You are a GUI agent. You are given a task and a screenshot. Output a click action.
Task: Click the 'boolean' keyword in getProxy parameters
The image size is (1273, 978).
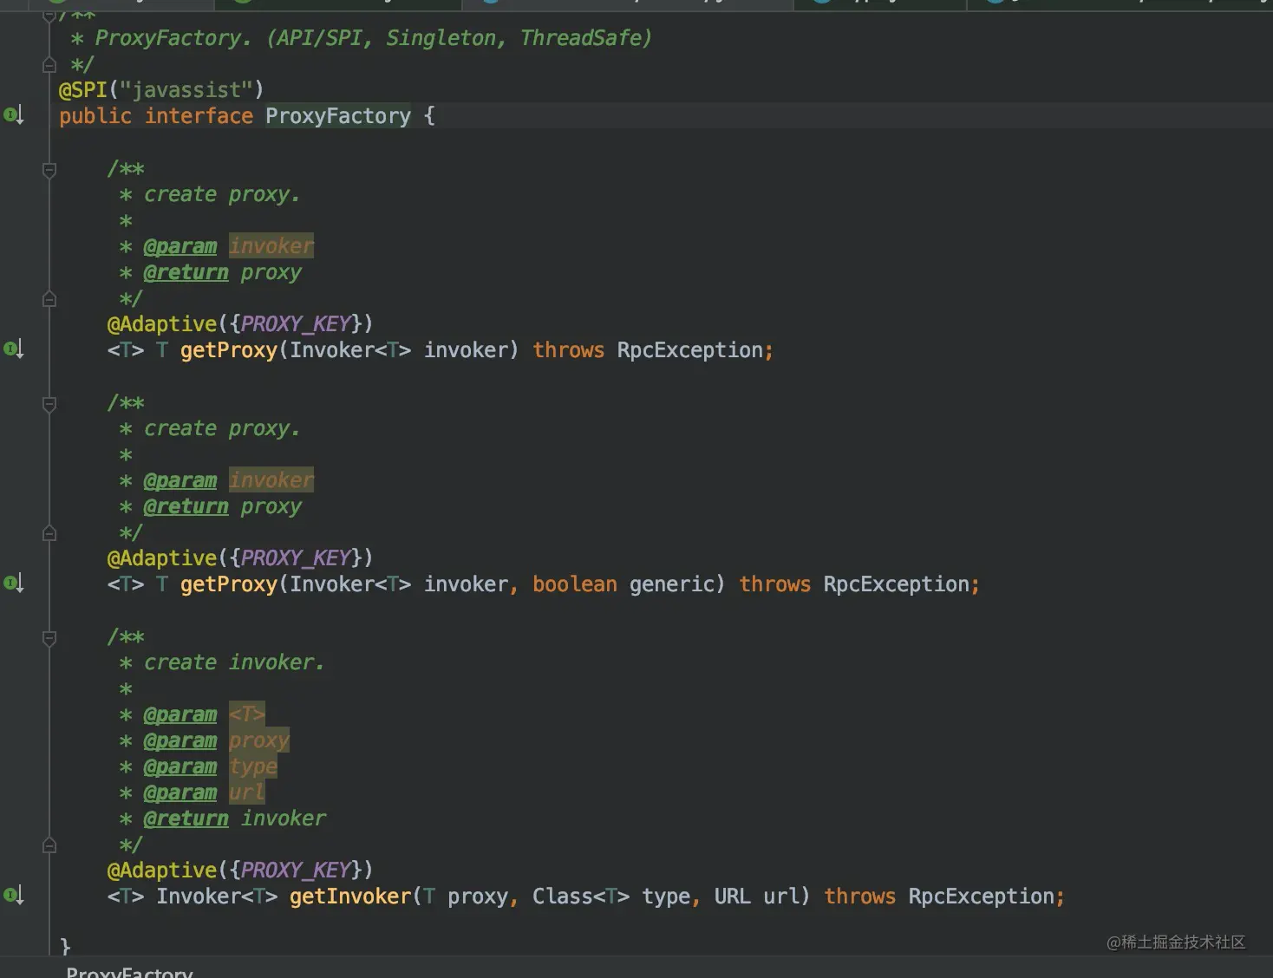(x=575, y=584)
